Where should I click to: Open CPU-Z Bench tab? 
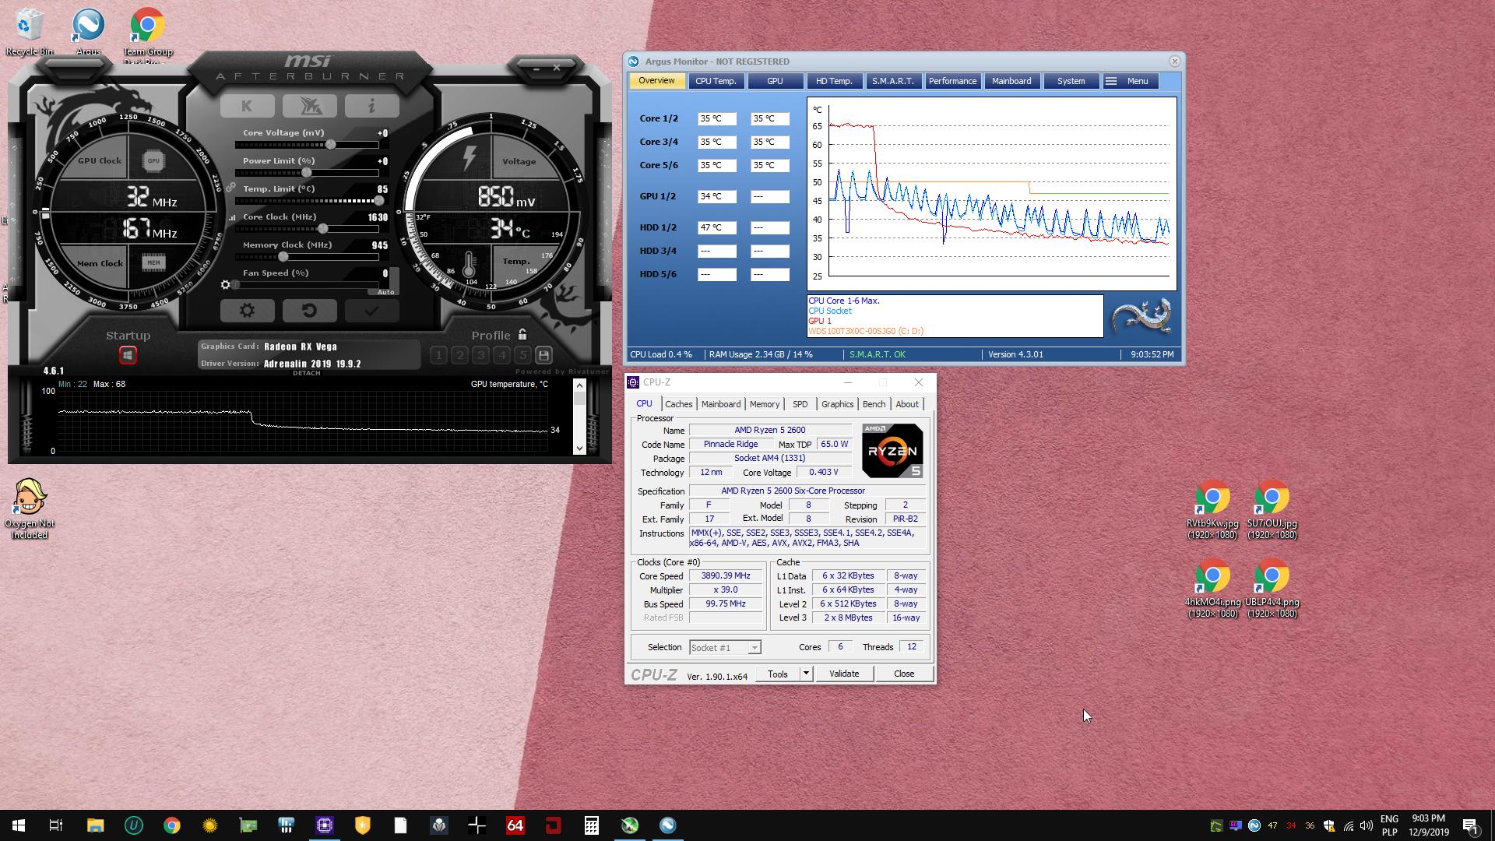pos(874,404)
